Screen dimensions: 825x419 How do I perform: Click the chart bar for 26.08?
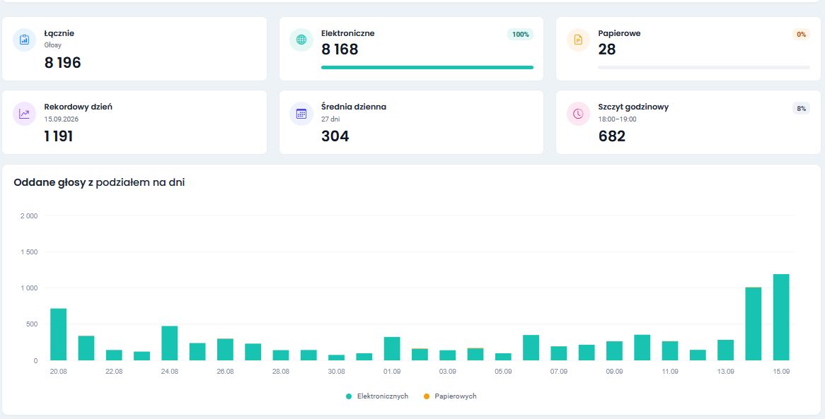225,350
